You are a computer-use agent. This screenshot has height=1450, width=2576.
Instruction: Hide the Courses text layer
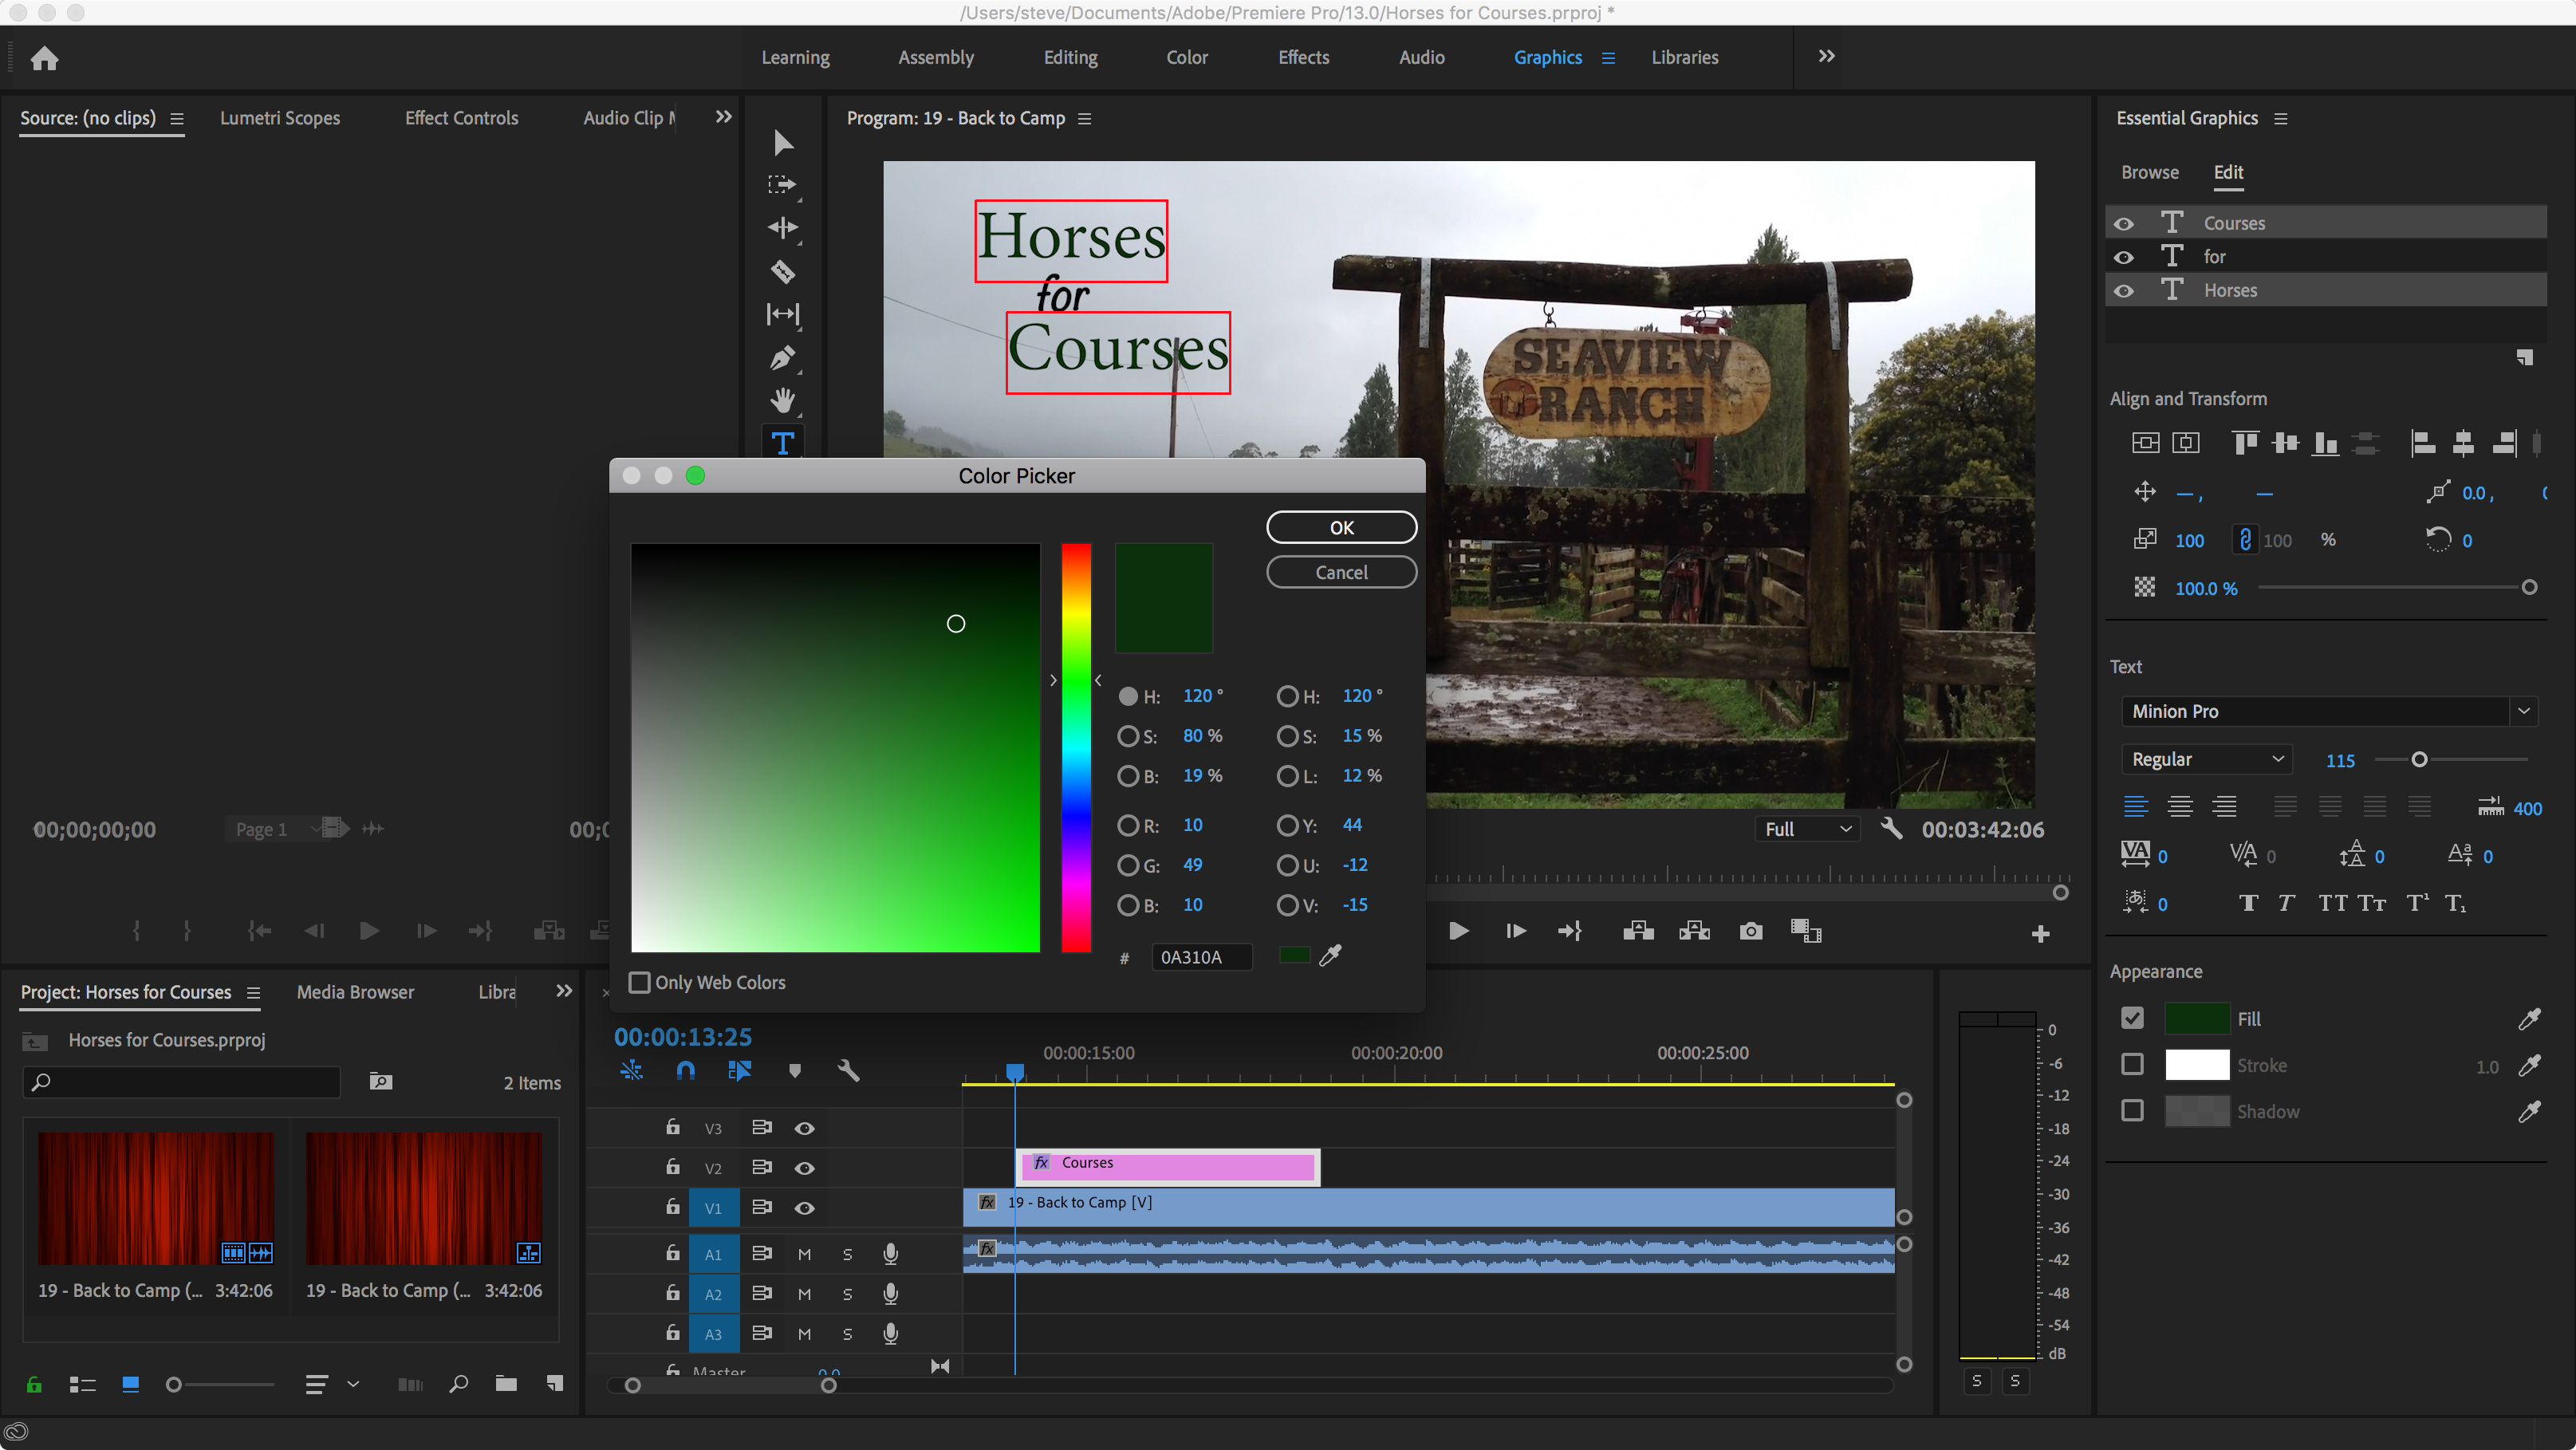2123,223
